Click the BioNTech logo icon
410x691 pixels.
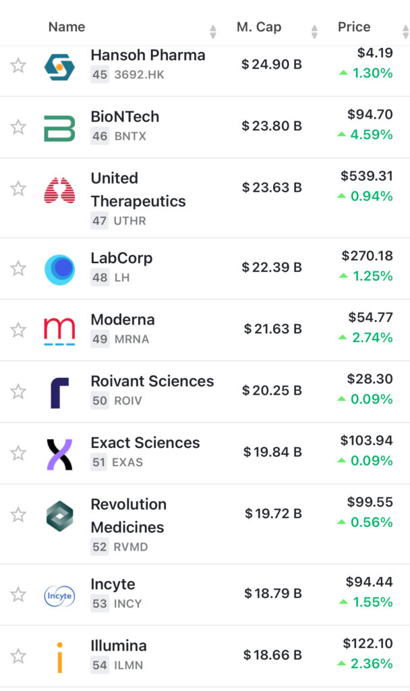click(59, 128)
